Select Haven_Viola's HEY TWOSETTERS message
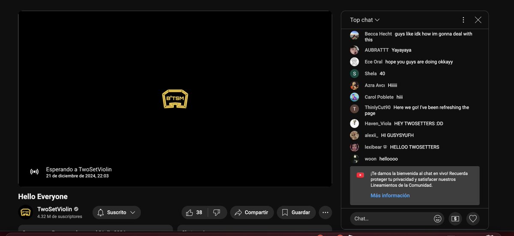This screenshot has width=514, height=236. [418, 123]
